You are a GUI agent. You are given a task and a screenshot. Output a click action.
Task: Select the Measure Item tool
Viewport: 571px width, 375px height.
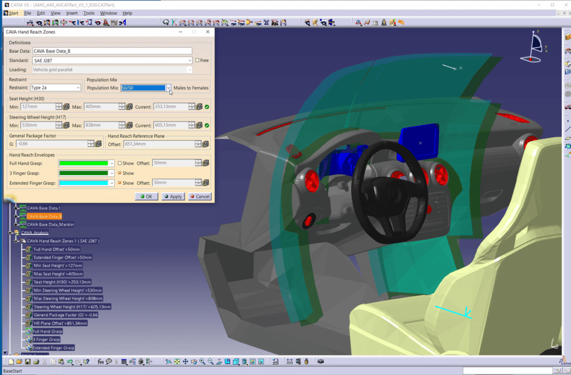(298, 362)
